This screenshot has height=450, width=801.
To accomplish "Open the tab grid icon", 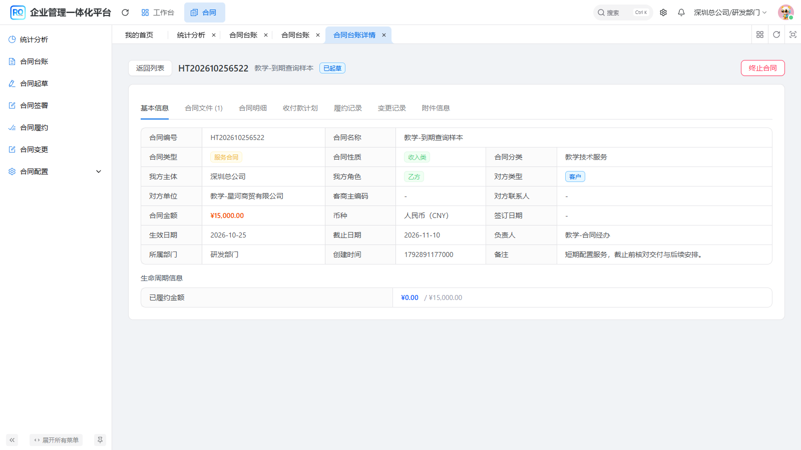I will coord(760,34).
